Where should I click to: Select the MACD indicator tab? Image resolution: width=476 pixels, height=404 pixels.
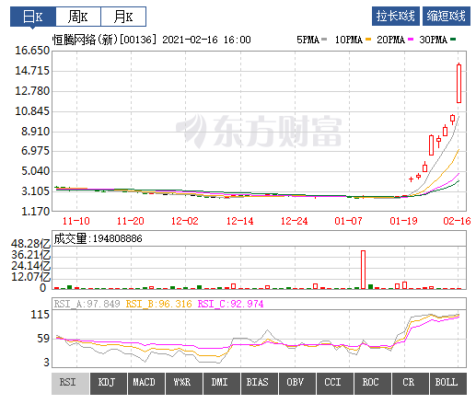click(x=146, y=384)
